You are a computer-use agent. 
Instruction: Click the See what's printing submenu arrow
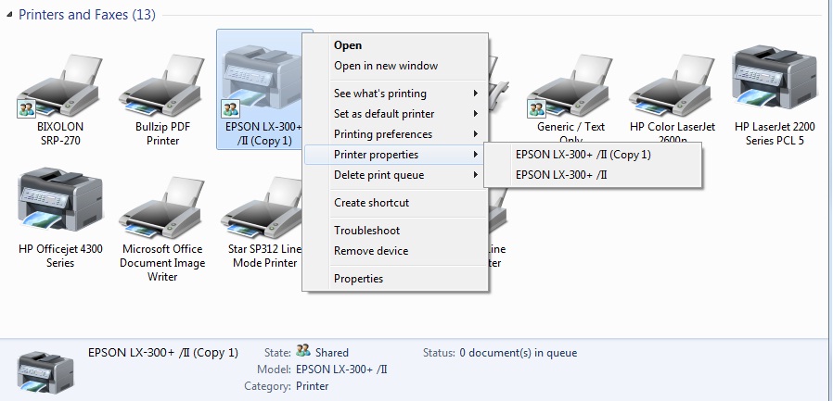click(476, 94)
